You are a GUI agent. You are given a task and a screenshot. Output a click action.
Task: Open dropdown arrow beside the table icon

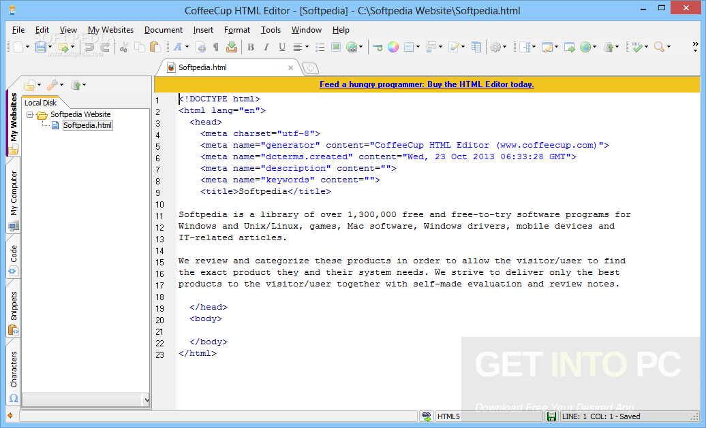418,47
